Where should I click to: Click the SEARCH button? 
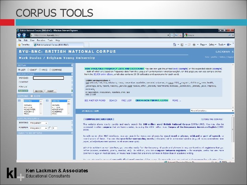(39, 91)
